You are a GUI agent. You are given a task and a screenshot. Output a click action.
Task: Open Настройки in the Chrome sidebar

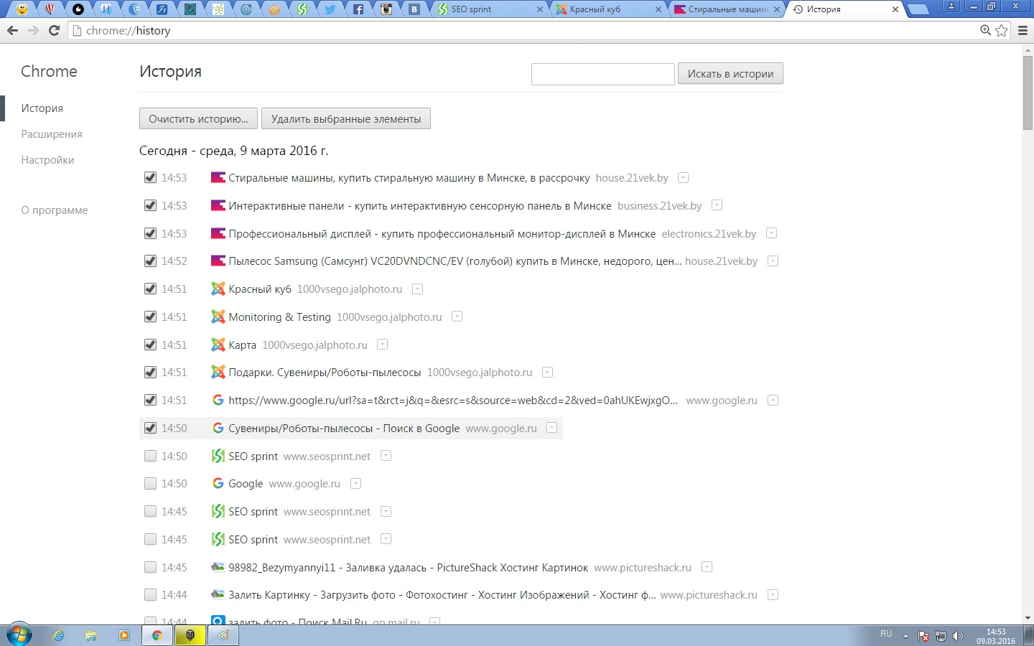coord(47,160)
